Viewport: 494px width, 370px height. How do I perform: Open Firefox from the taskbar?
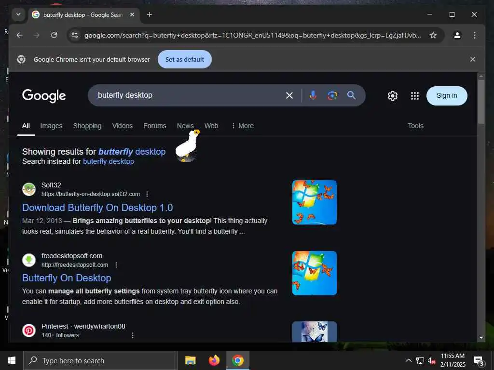click(214, 360)
